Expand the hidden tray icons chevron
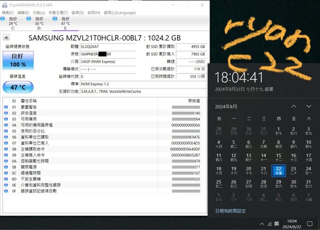This screenshot has height=230, width=320. coord(261,223)
